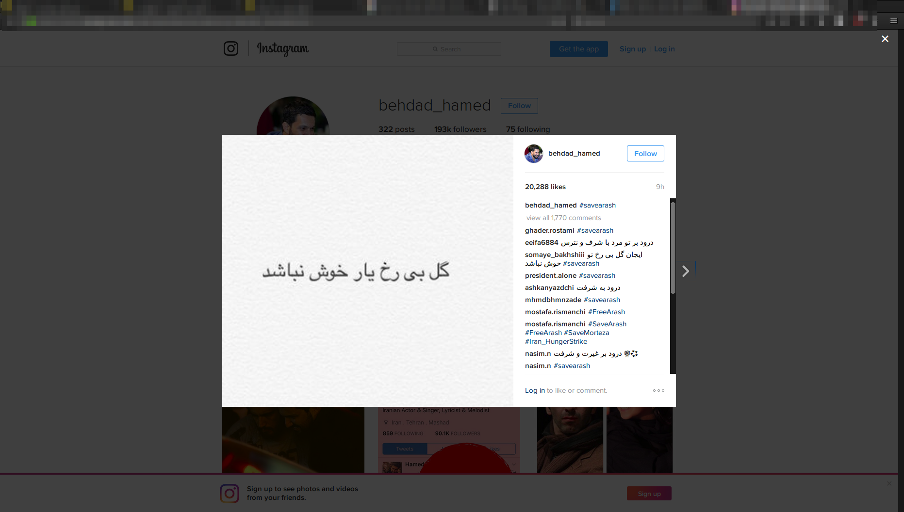The width and height of the screenshot is (904, 512).
Task: Open the #Iran_HungerStrike hashtag link
Action: [556, 341]
